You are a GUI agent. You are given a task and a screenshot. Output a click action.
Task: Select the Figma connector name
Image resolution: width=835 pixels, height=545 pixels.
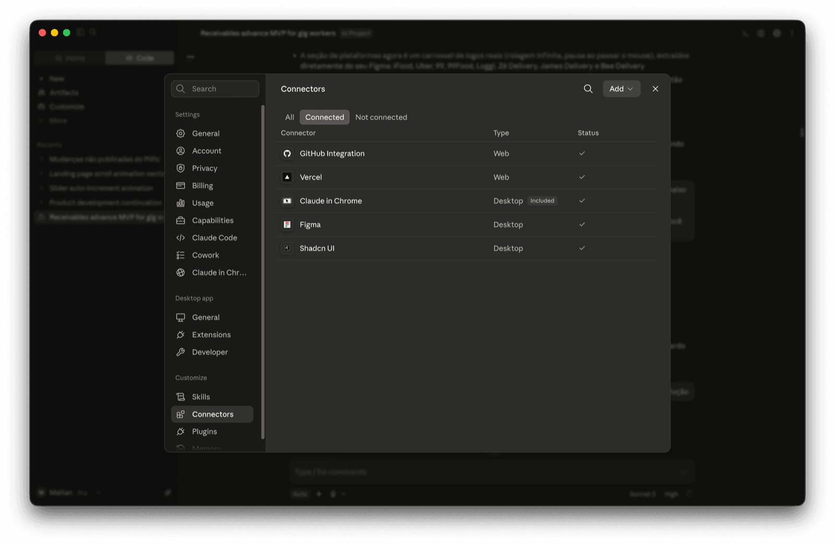310,225
